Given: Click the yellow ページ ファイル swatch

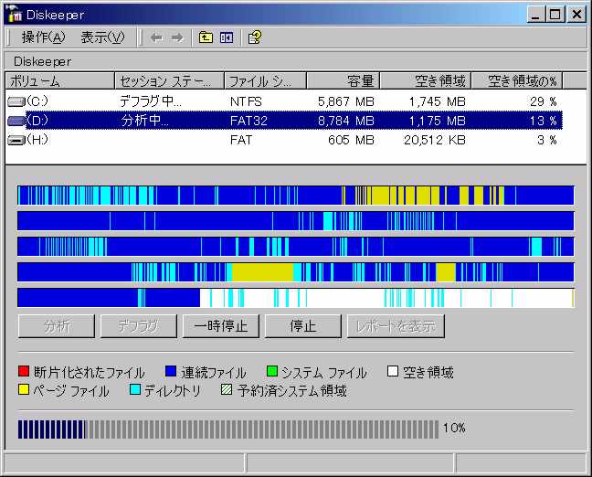Looking at the screenshot, I should (x=24, y=389).
